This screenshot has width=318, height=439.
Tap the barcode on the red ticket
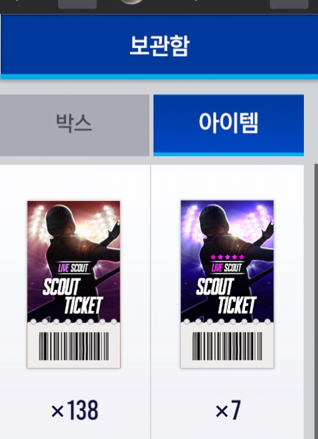point(73,346)
